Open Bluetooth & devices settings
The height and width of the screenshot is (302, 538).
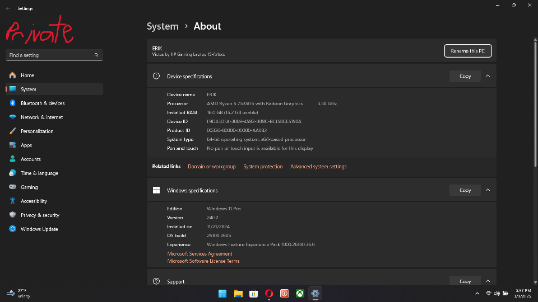(54, 103)
